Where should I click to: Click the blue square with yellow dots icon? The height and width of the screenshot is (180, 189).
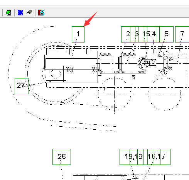(20, 13)
